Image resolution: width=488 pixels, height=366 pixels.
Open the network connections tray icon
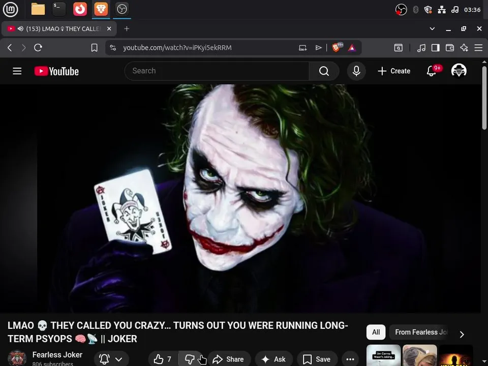click(x=442, y=10)
